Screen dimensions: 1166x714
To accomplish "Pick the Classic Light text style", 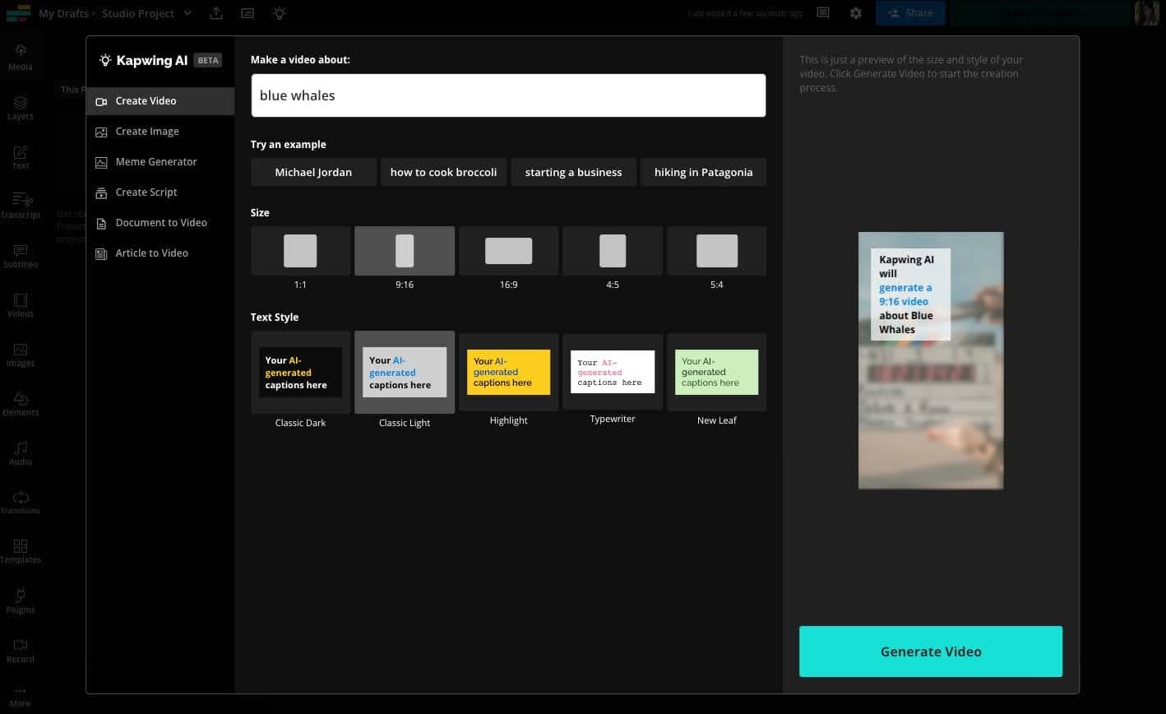I will point(405,372).
